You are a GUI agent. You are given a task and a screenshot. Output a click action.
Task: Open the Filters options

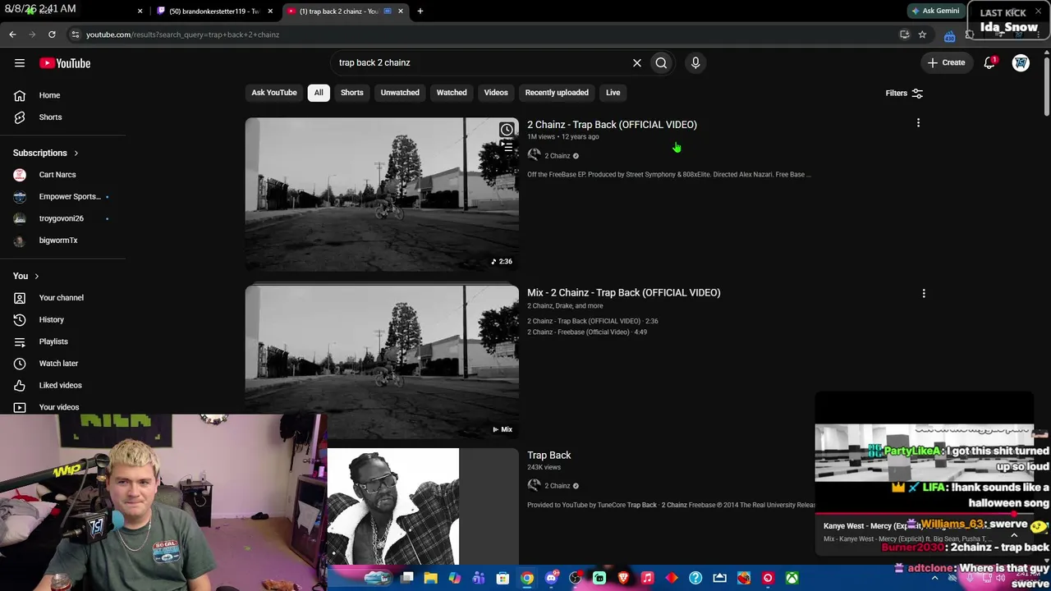[904, 94]
